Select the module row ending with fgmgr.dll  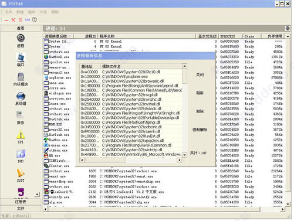(x=131, y=123)
